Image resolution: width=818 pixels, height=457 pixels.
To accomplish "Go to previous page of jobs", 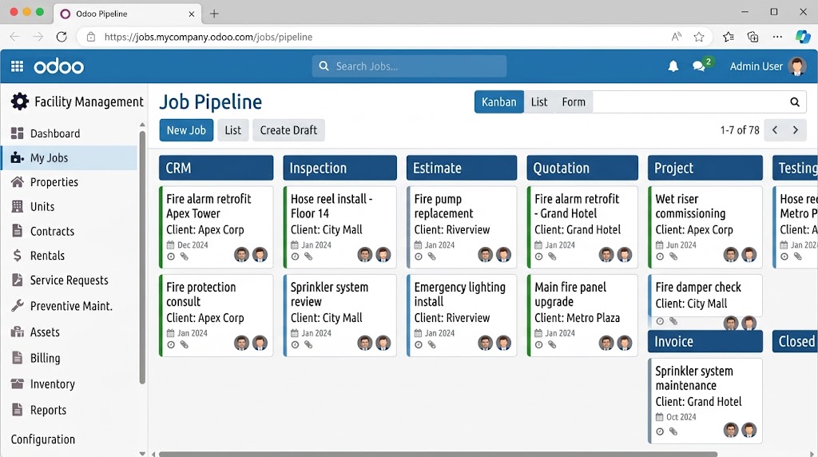I will (775, 130).
